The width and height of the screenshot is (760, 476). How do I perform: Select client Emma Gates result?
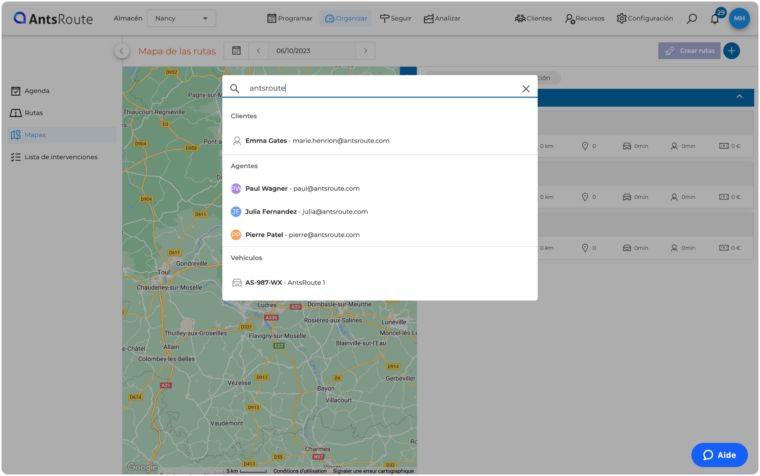coord(380,141)
